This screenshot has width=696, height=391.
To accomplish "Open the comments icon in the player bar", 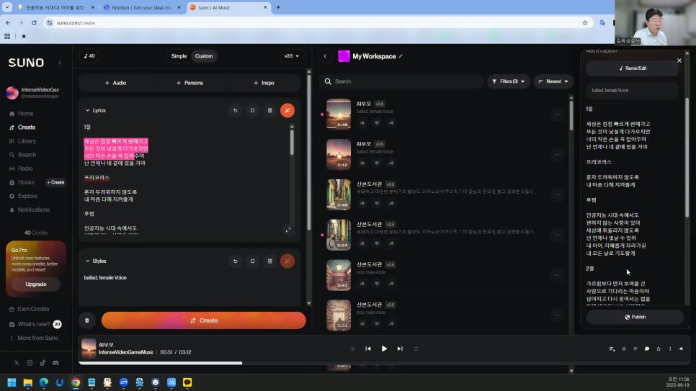I will [x=647, y=349].
